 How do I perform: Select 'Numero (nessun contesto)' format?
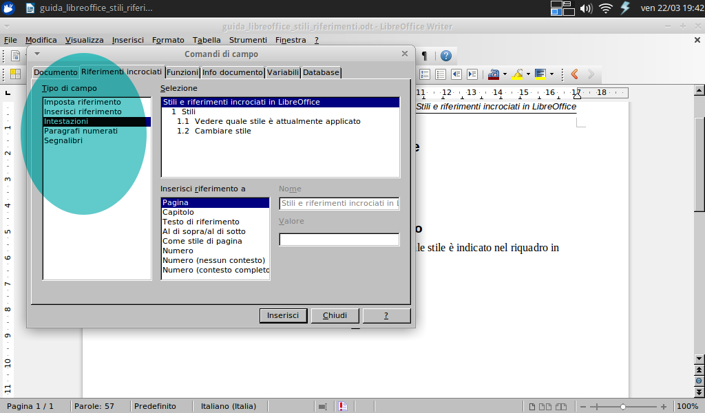pyautogui.click(x=215, y=260)
